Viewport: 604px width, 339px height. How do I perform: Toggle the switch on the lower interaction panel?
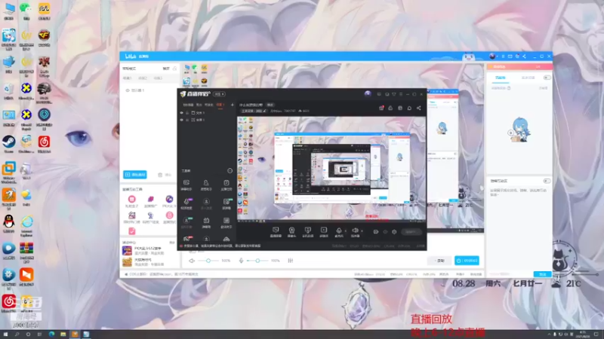click(x=547, y=181)
